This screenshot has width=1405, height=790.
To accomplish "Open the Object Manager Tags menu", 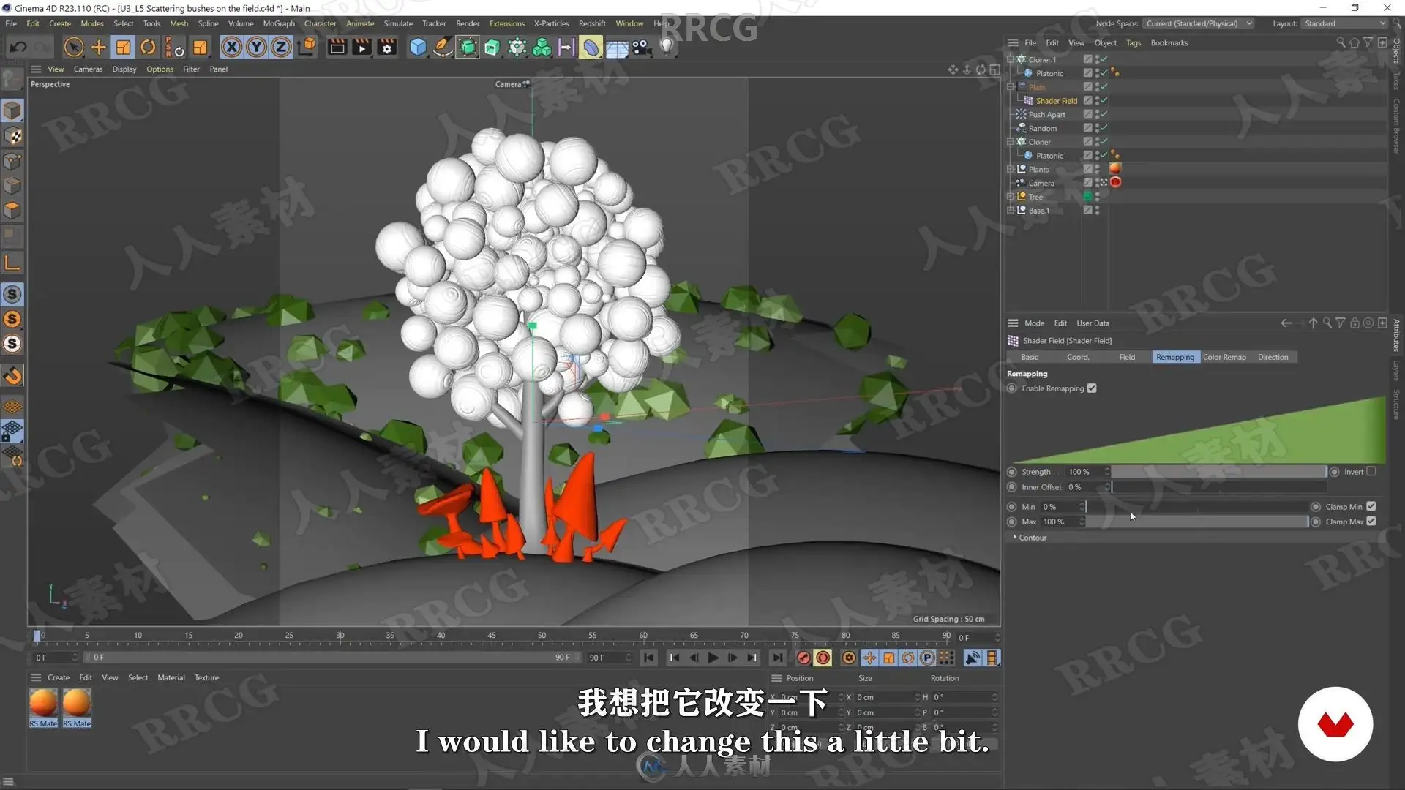I will 1133,43.
